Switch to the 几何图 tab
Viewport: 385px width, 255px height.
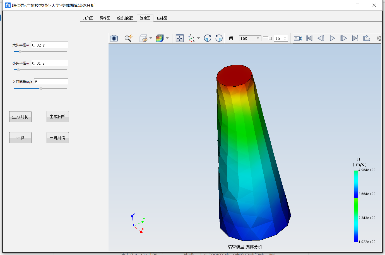coord(88,18)
